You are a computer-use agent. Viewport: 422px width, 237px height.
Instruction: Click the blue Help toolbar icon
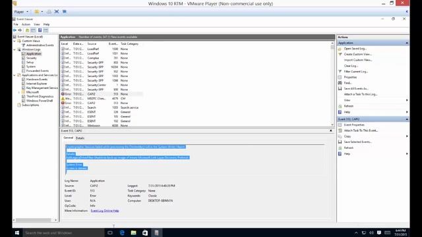click(x=40, y=30)
